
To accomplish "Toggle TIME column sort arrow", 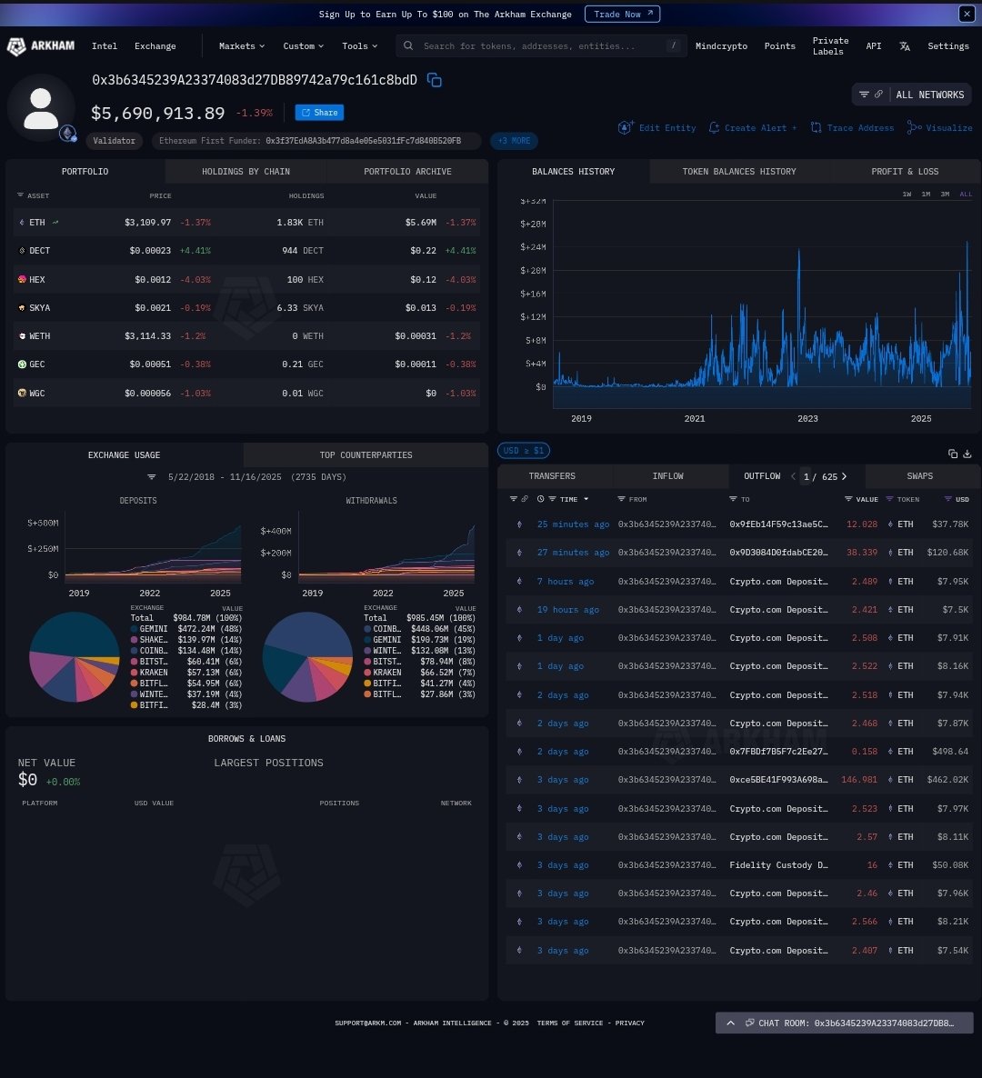I will pyautogui.click(x=586, y=498).
